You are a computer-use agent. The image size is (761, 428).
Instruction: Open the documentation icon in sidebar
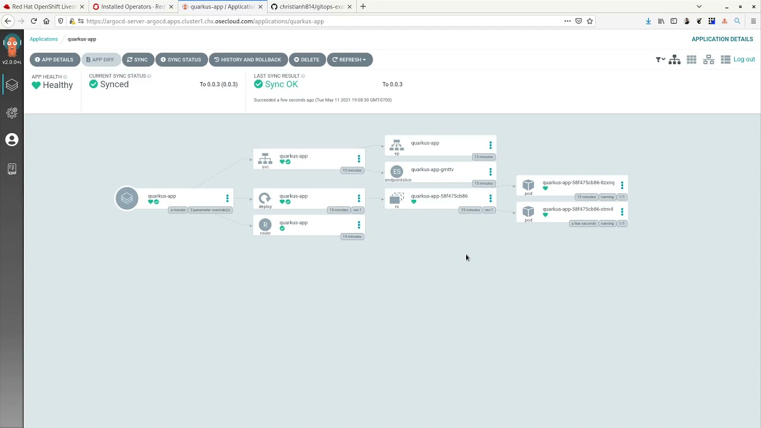tap(12, 169)
